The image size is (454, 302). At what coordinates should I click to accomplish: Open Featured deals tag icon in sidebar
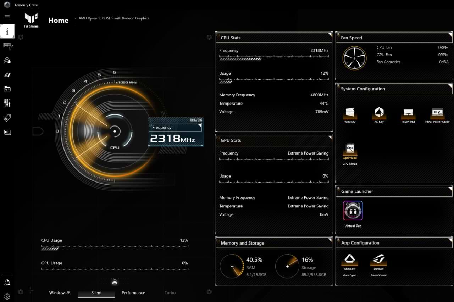click(x=7, y=118)
